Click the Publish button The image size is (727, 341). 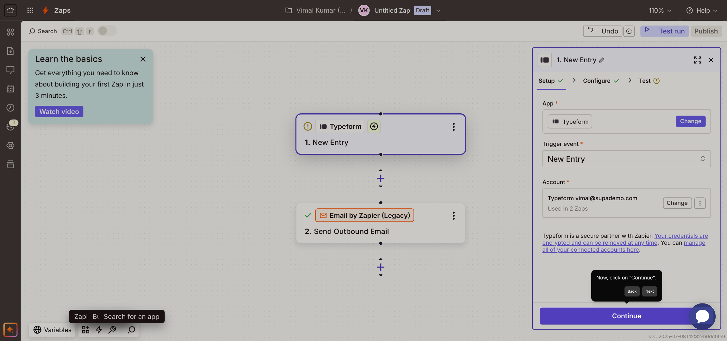[x=706, y=31]
